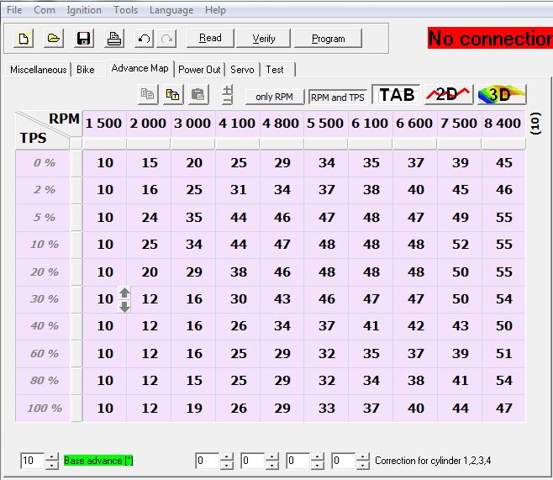Image resolution: width=553 pixels, height=480 pixels.
Task: Click the Copy icon above the map
Action: pyautogui.click(x=149, y=95)
